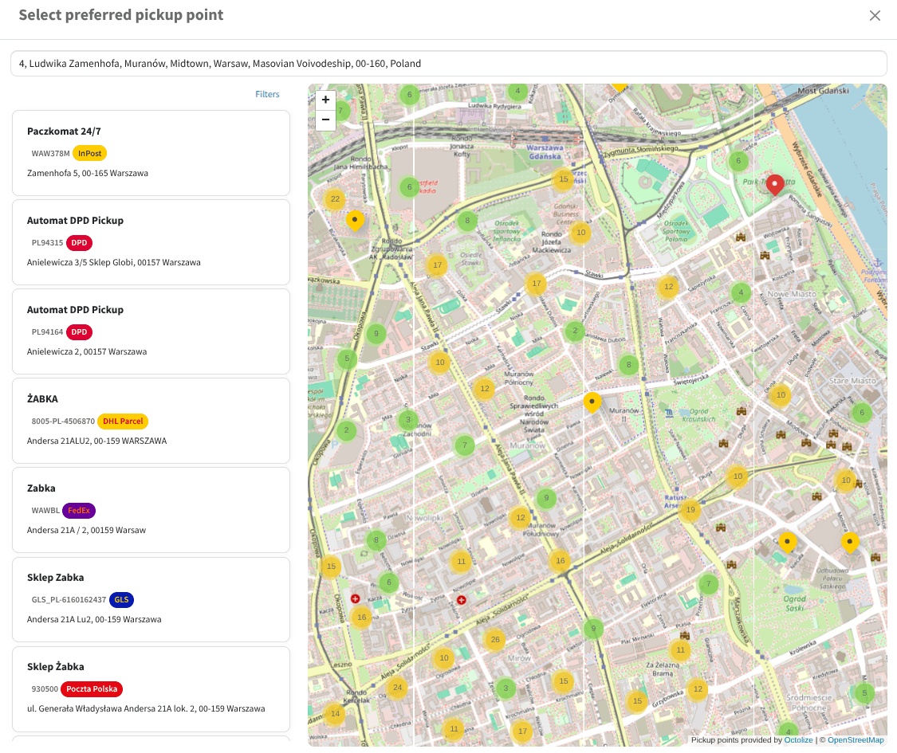Click the DHL Parcel carrier badge

click(x=123, y=421)
